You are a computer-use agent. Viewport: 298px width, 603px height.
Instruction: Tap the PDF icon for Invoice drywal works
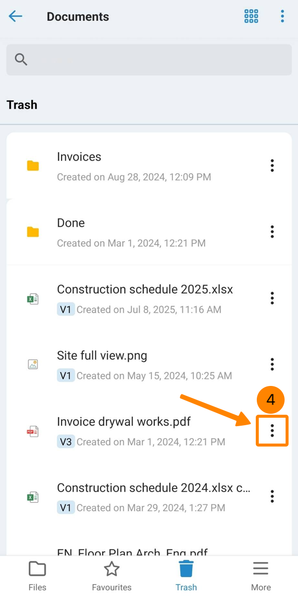pyautogui.click(x=33, y=431)
